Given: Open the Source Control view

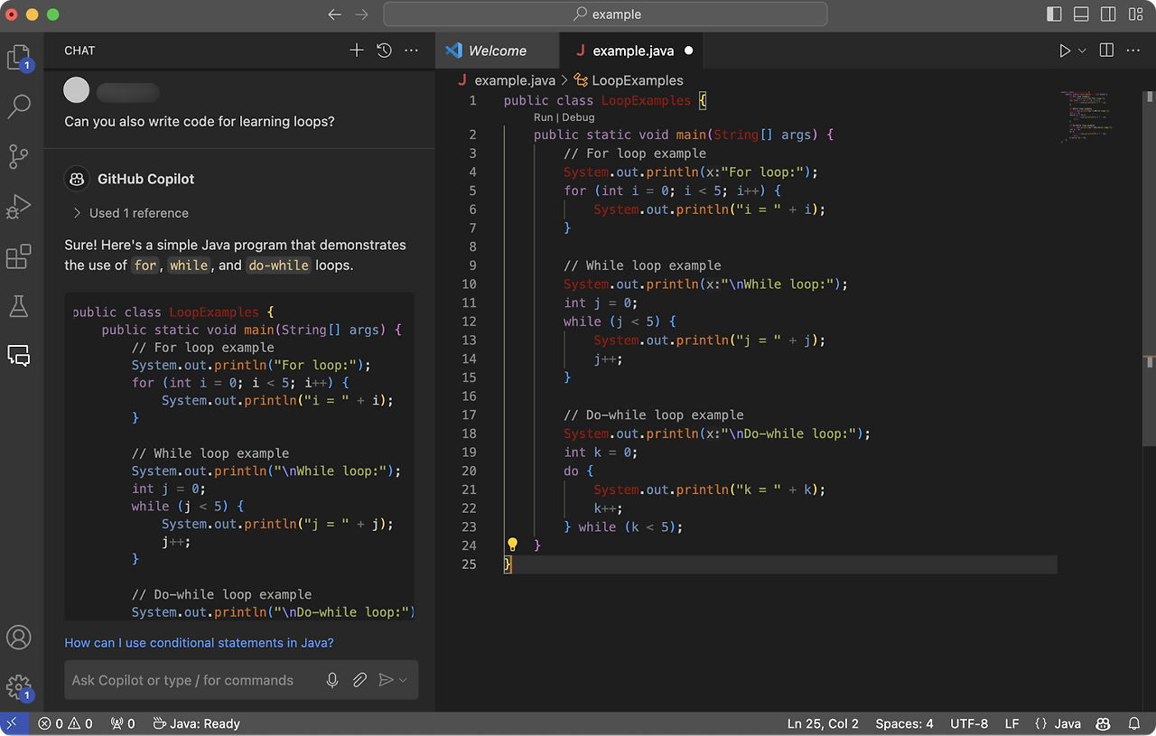Looking at the screenshot, I should tap(19, 155).
